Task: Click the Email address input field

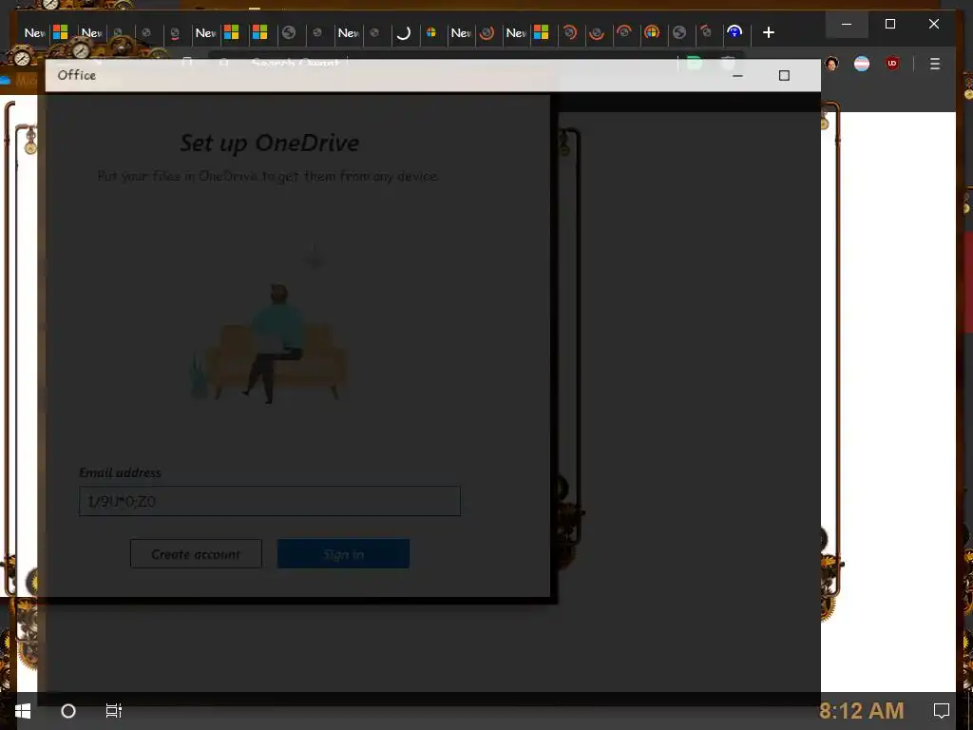Action: click(x=270, y=501)
